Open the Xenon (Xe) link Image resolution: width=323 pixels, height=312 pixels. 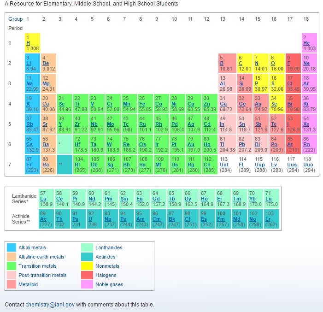[306, 124]
